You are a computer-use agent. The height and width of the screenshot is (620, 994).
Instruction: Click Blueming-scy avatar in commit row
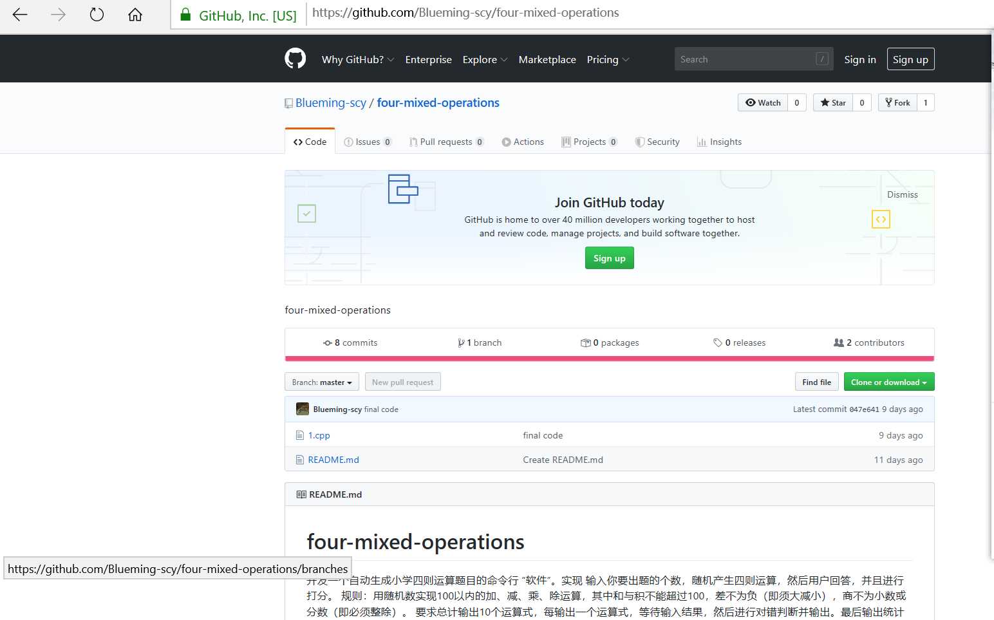pyautogui.click(x=302, y=409)
